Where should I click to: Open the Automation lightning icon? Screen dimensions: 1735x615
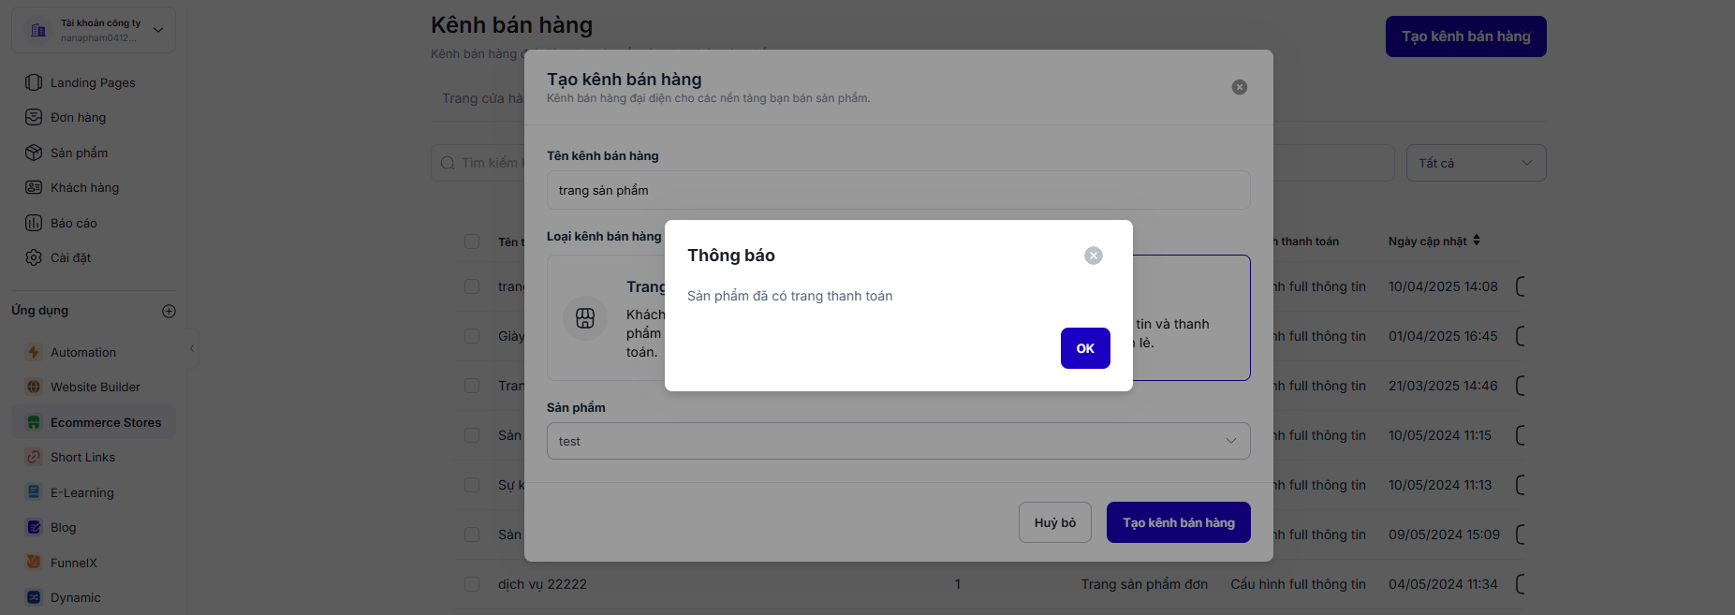[34, 352]
